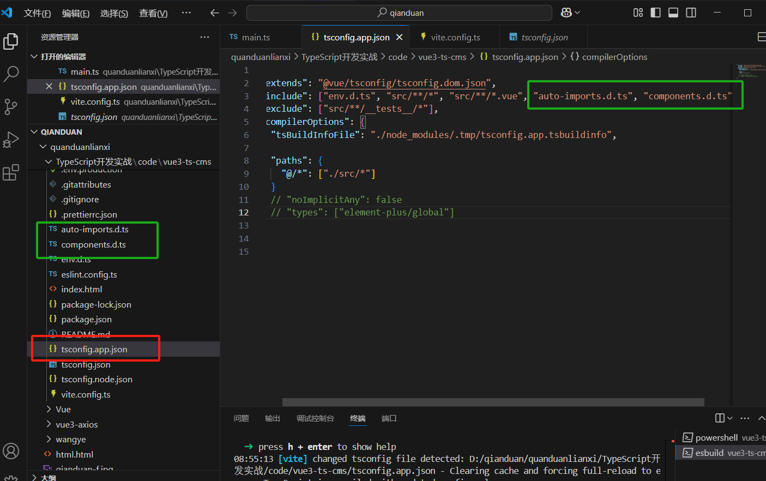Toggle the bottom panel visibility

click(x=673, y=13)
